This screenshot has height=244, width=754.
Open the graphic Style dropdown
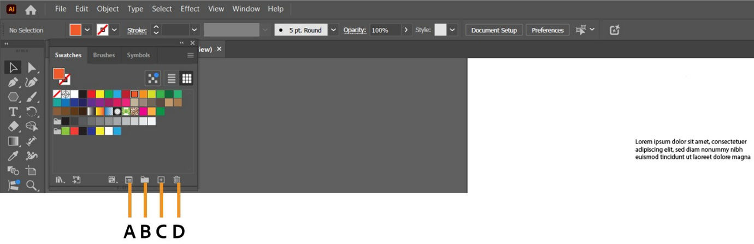pos(452,30)
